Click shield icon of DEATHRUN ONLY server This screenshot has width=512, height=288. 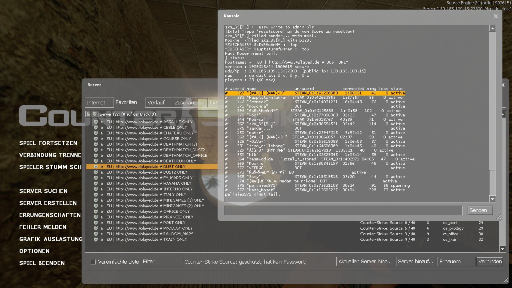[96, 161]
